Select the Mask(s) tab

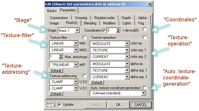[72, 23]
